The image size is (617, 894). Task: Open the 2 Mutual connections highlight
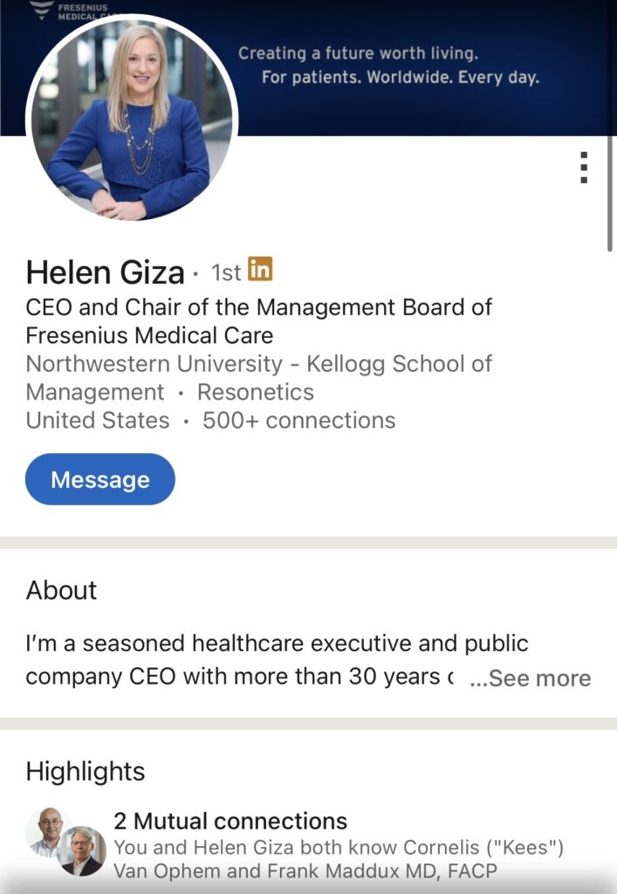(230, 822)
